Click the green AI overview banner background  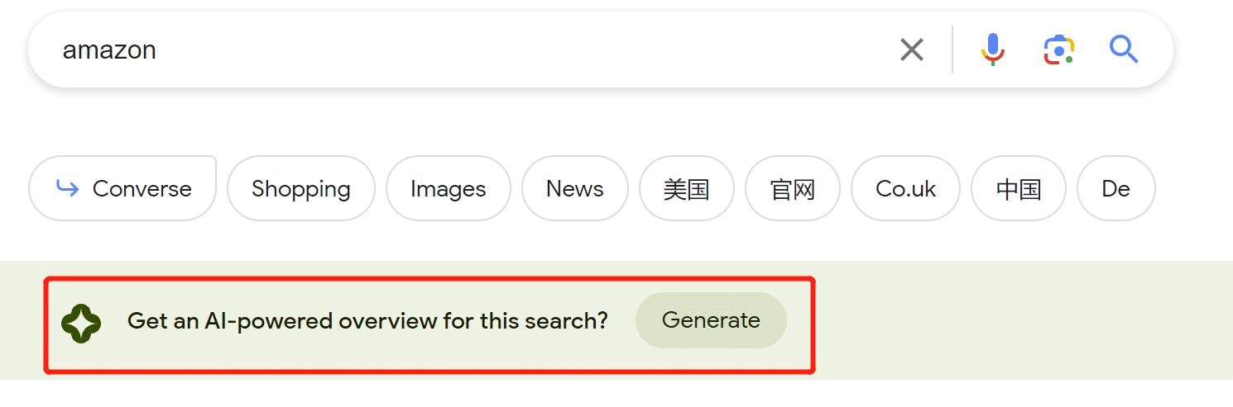1018,320
